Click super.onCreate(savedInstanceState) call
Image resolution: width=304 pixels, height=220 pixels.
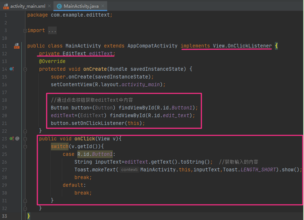click(102, 77)
